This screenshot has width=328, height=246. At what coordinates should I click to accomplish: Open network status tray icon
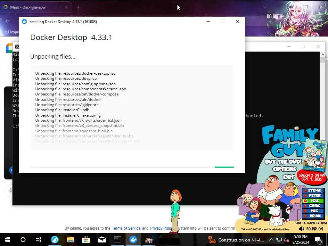tap(279, 240)
